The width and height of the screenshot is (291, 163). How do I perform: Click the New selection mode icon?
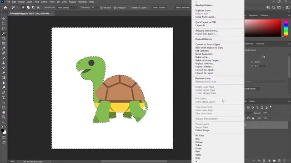[x=23, y=8]
